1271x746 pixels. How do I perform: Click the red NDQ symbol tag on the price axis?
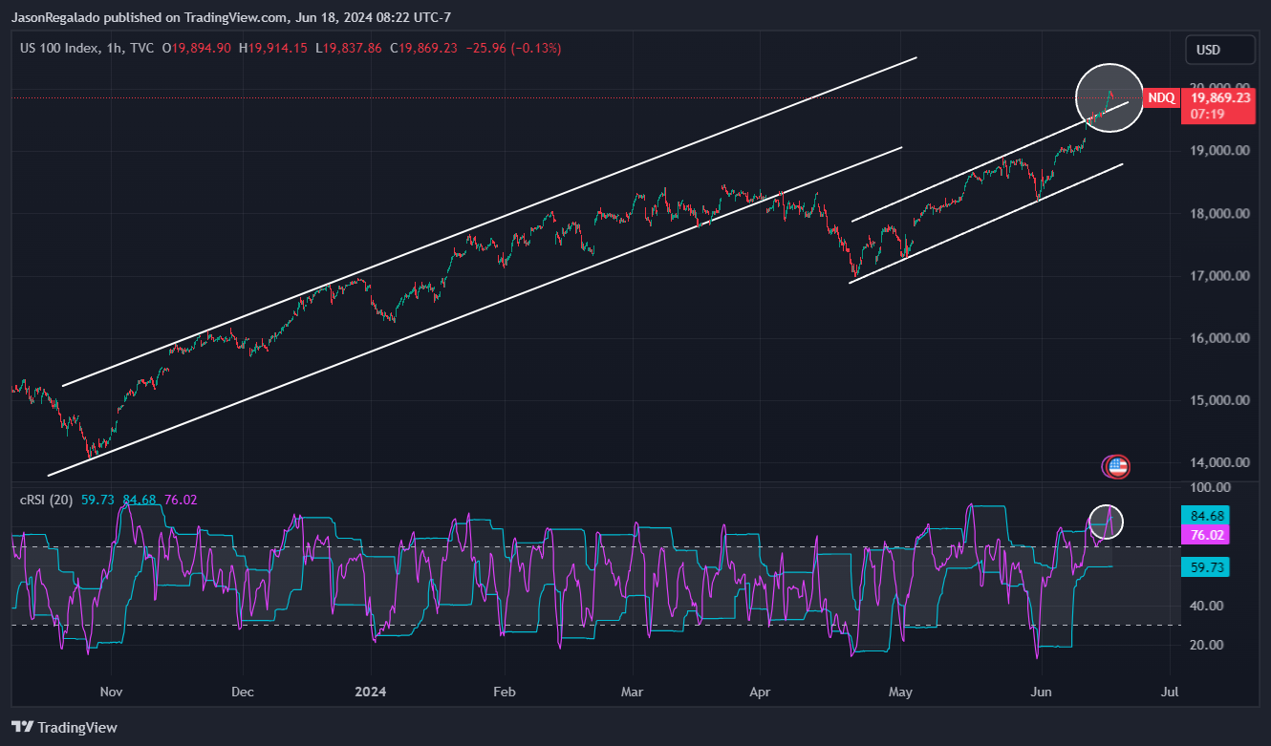(1161, 97)
